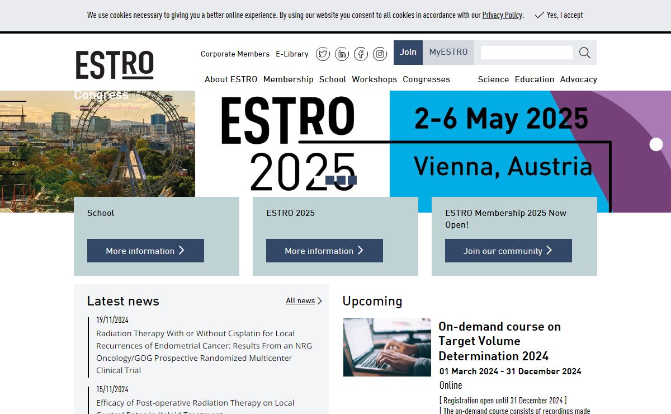Open MyESTRO login
Image resolution: width=671 pixels, height=414 pixels.
448,53
